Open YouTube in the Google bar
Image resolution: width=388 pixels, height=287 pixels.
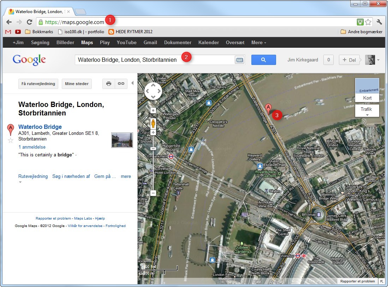click(126, 43)
